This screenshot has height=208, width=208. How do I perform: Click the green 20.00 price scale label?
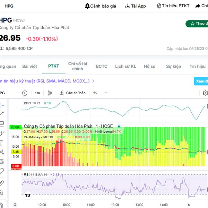15,127
